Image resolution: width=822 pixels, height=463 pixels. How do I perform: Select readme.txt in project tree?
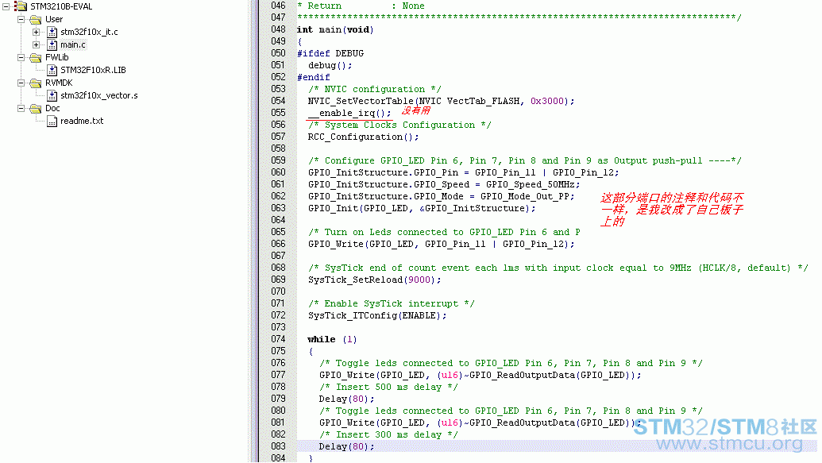click(82, 122)
